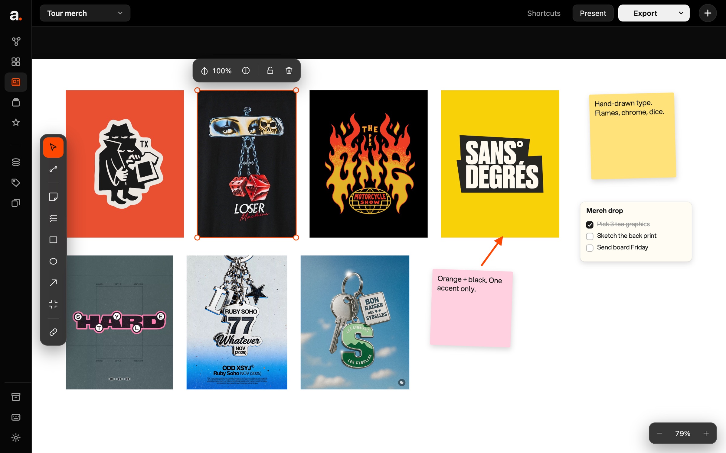The image size is (726, 453).
Task: Open the duplicates sidebar icon
Action: pos(16,203)
